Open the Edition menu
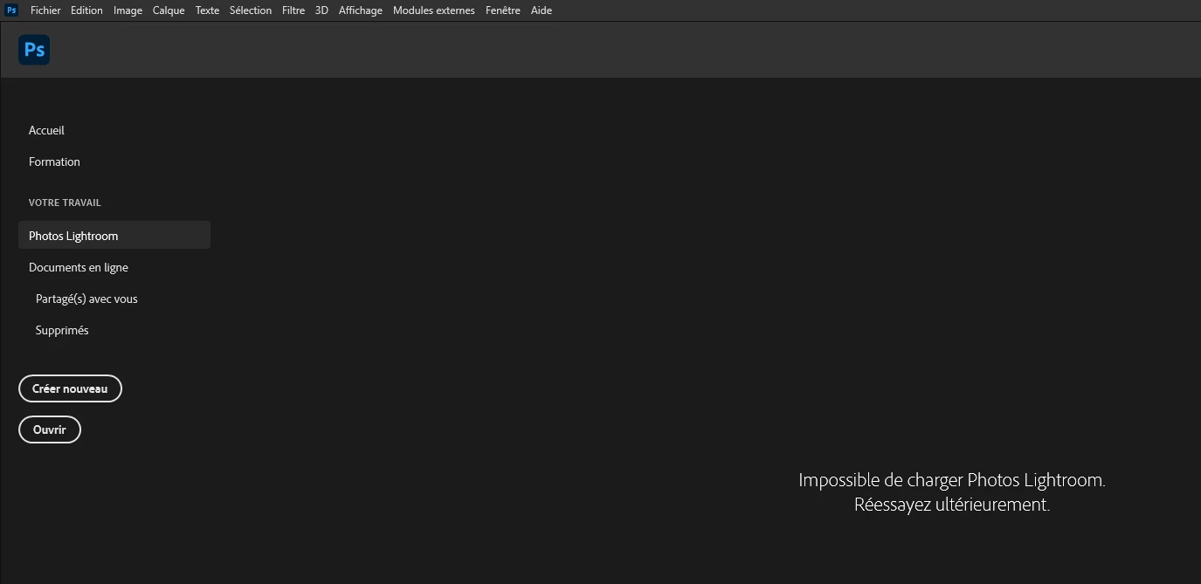Viewport: 1201px width, 584px height. pos(86,10)
